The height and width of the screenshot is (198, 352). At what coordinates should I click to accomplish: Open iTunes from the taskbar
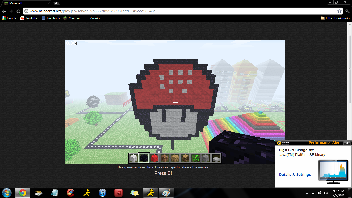pos(103,193)
